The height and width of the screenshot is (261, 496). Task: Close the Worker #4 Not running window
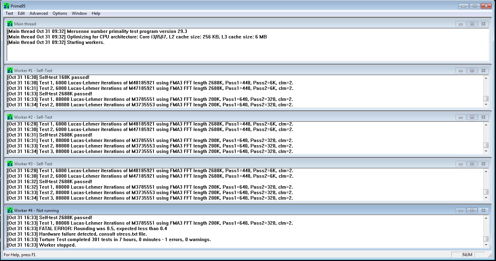[483, 211]
